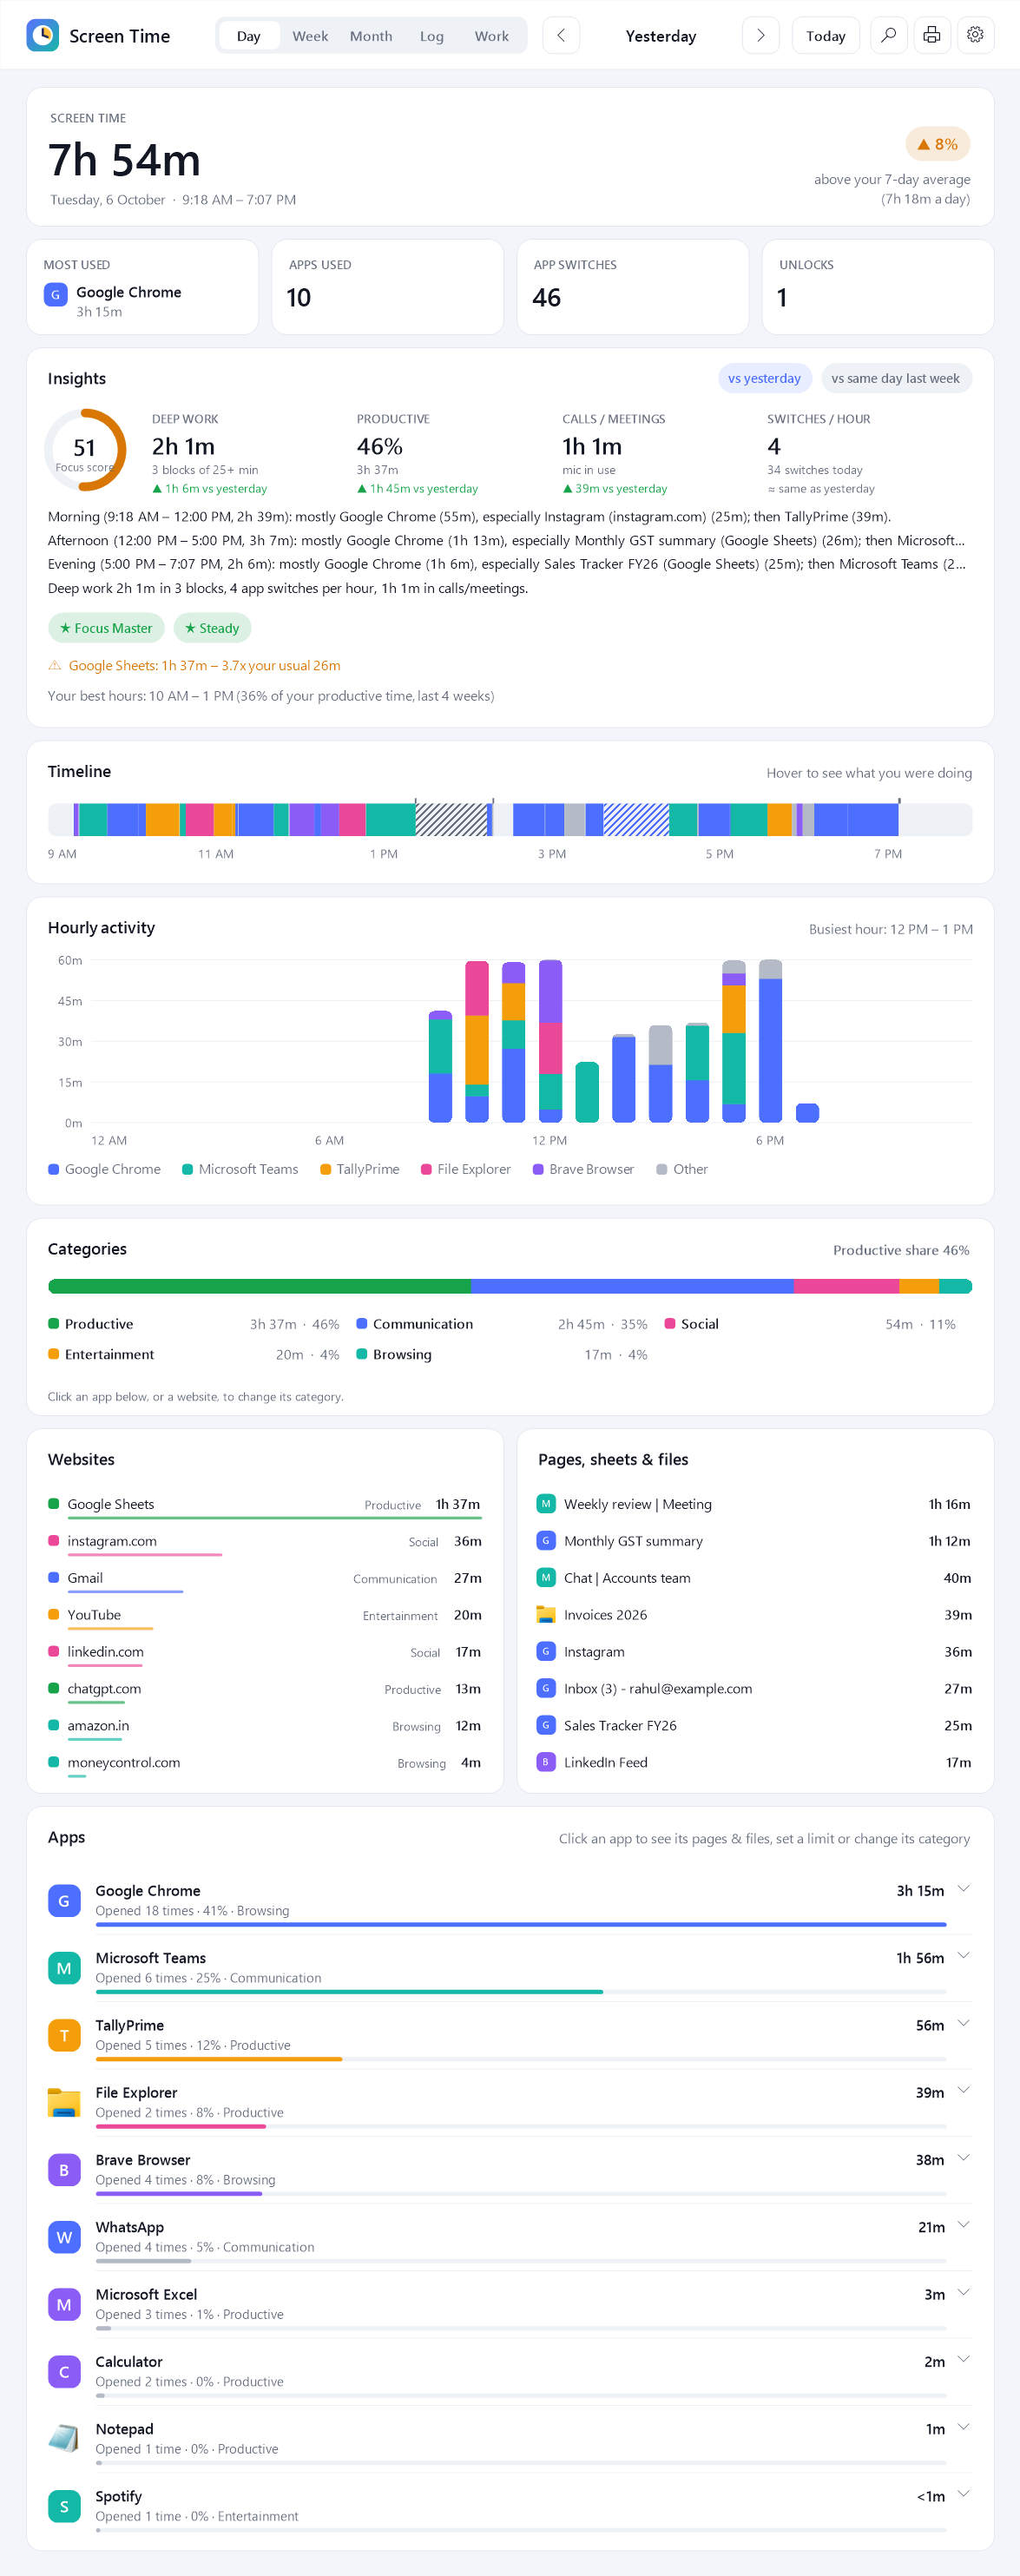The image size is (1020, 2576).
Task: Click the Chrome icon beside Sales Tracker FY26
Action: pos(546,1725)
